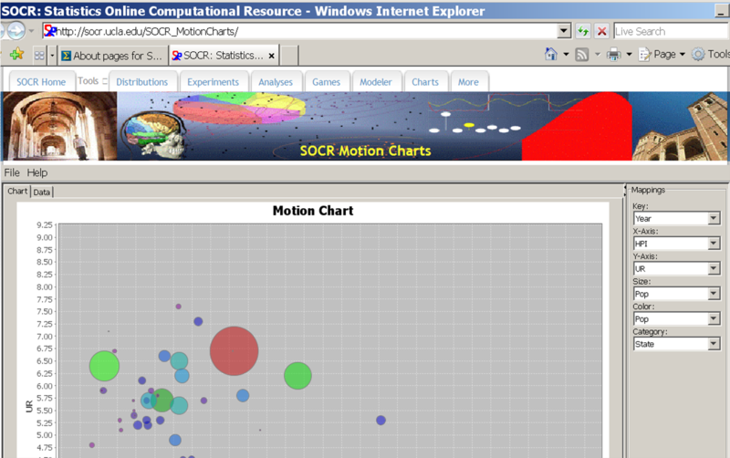The height and width of the screenshot is (458, 730).
Task: Expand the Print dropdown arrow
Action: click(629, 55)
